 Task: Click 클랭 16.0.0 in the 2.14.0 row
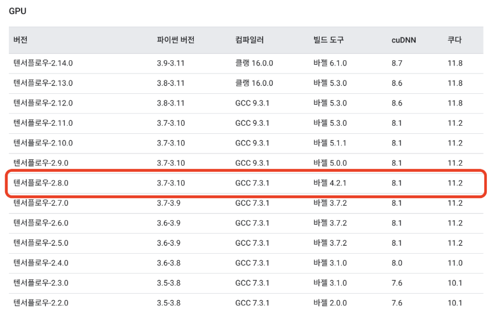coord(254,63)
